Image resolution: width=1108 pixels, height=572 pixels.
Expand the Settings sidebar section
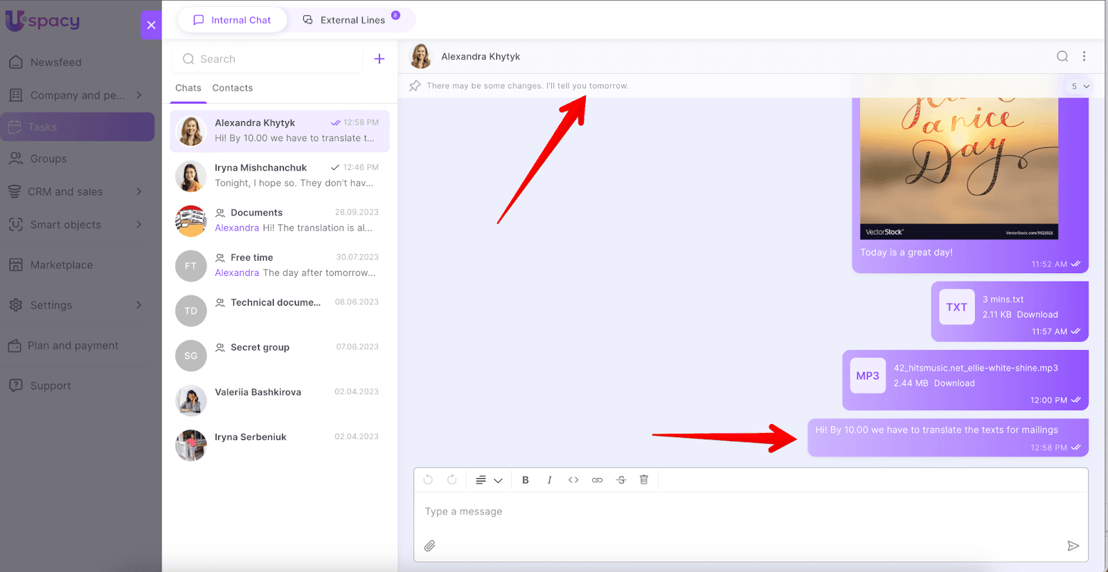click(139, 305)
